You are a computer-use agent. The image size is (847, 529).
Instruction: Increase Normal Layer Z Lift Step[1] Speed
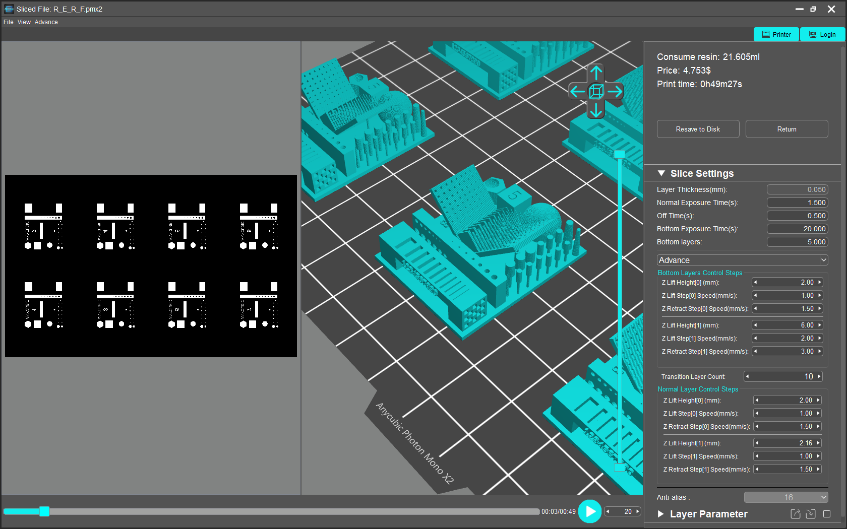[x=818, y=456]
